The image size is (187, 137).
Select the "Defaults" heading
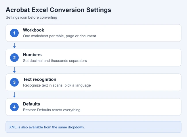[x=31, y=104]
